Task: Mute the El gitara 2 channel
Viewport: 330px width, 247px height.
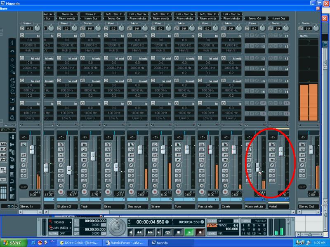Action: [61, 144]
